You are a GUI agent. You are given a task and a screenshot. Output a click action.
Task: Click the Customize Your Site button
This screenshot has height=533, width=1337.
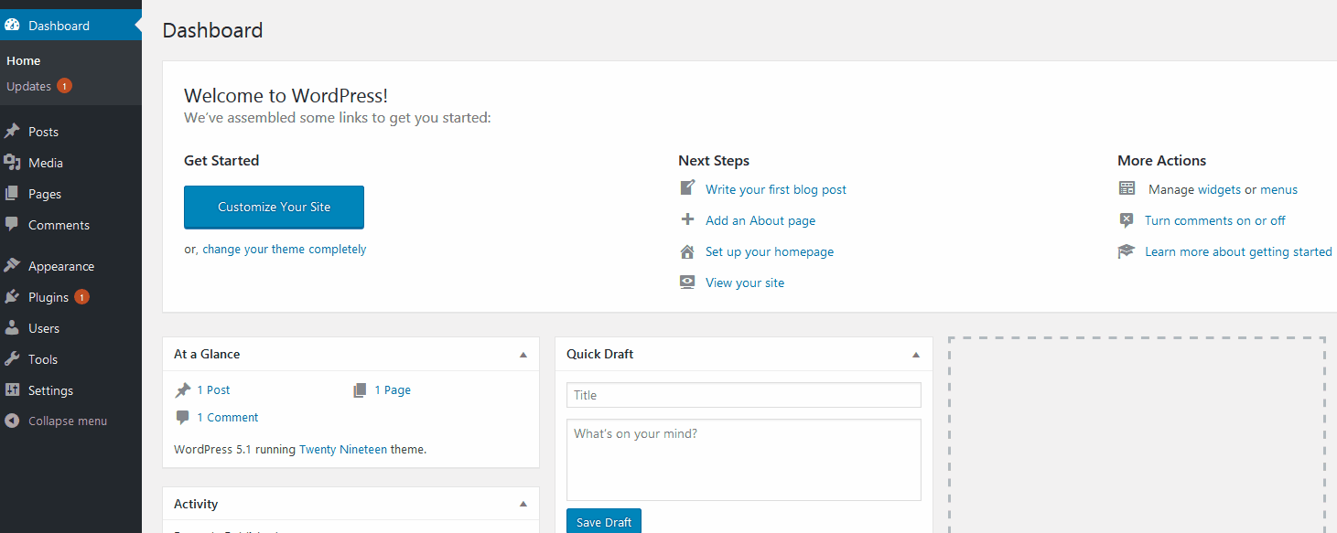(274, 207)
